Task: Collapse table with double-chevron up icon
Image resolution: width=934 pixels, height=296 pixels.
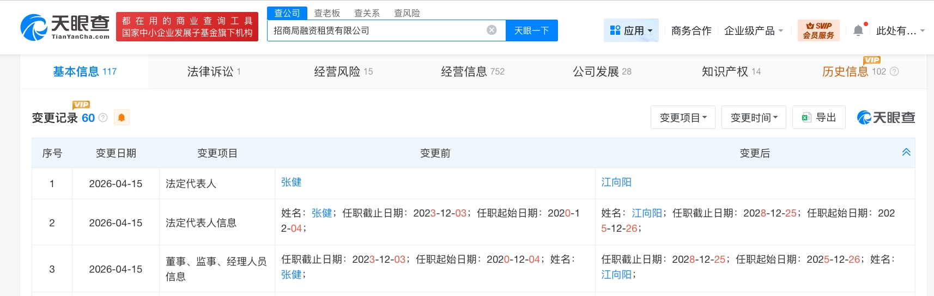Action: [x=906, y=152]
